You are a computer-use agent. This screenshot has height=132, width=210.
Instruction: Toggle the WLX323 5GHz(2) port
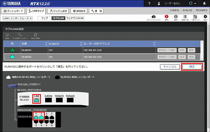pyautogui.click(x=70, y=100)
